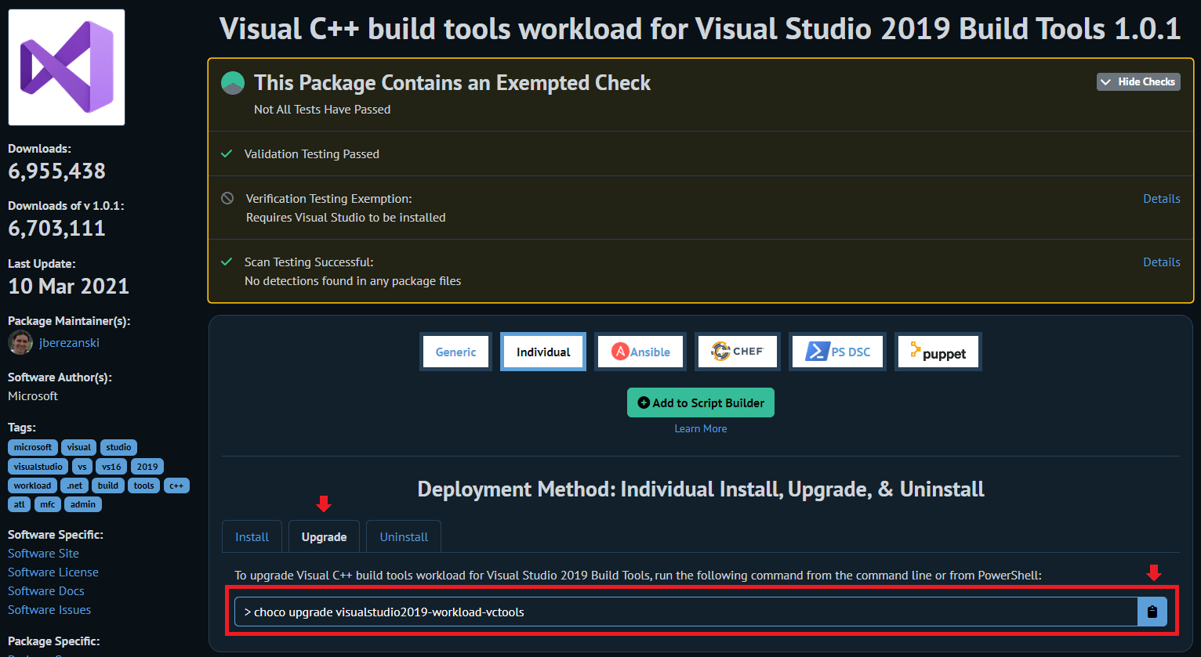Click the tools tag
Screen dimensions: 1201x657
144,485
